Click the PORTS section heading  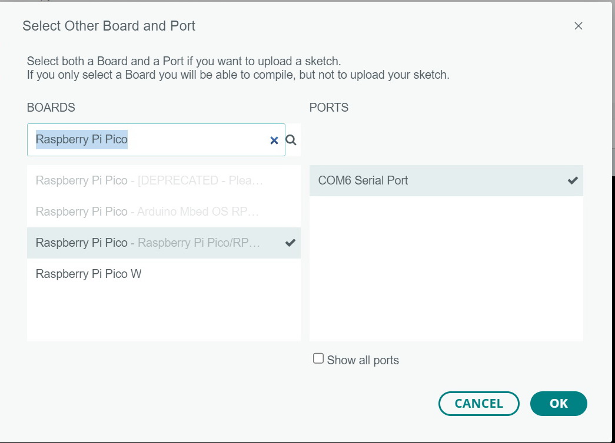point(328,108)
